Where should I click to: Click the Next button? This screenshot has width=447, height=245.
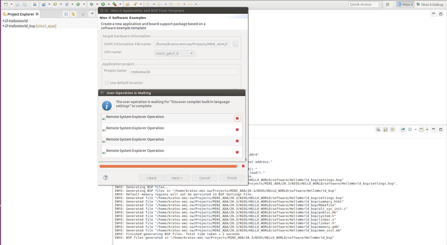(177, 178)
